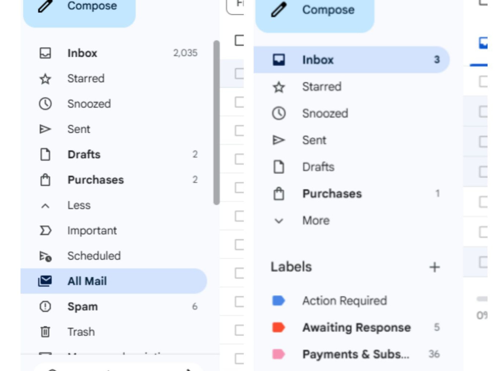Click the Starred star icon in right sidebar
This screenshot has width=496, height=371.
279,87
